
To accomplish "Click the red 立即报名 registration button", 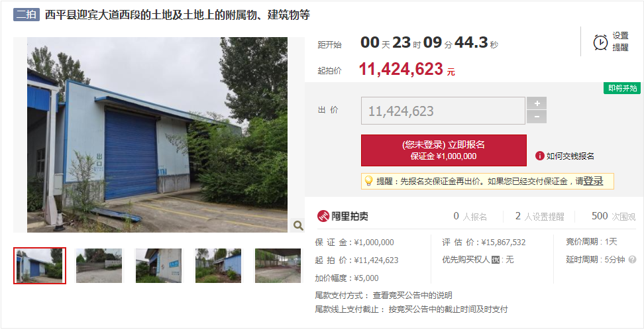I will coord(443,150).
